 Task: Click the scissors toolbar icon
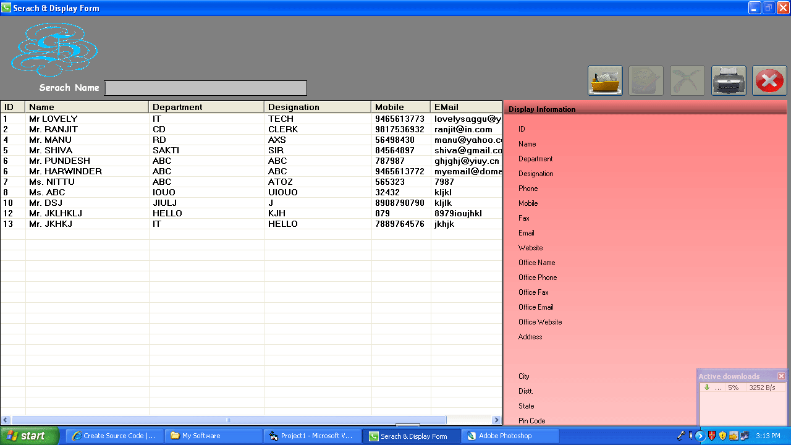click(x=687, y=80)
